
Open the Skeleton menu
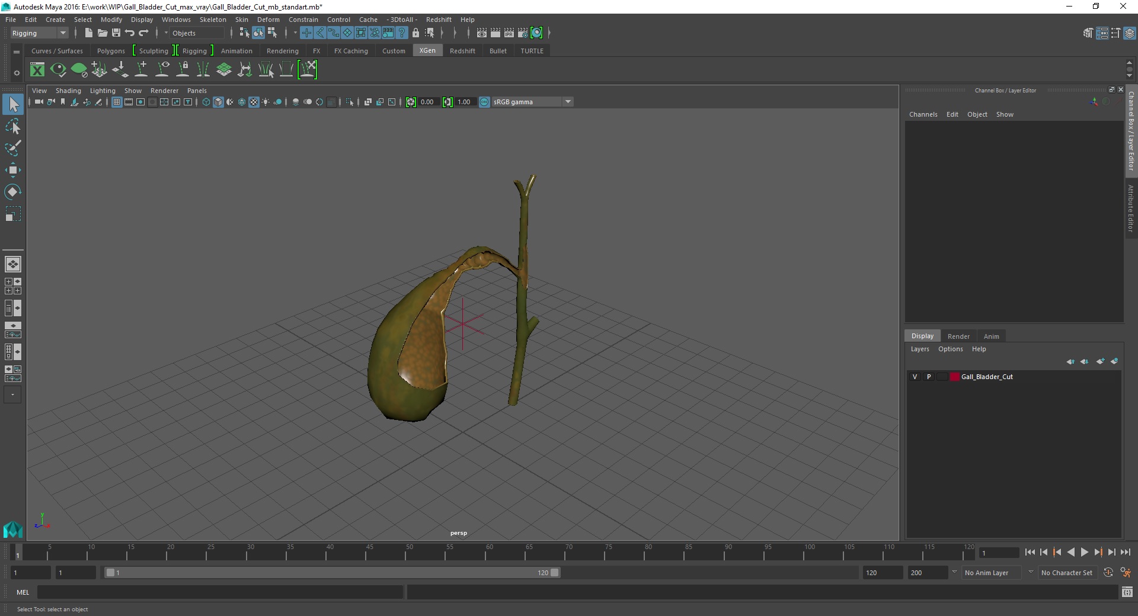[x=212, y=20]
